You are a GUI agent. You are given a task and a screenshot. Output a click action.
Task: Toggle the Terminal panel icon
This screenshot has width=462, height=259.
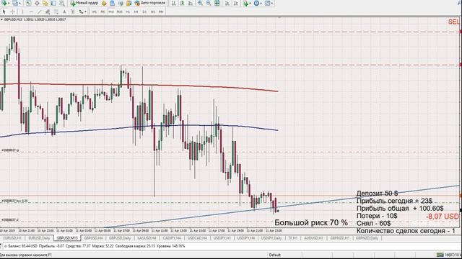pyautogui.click(x=53, y=3)
